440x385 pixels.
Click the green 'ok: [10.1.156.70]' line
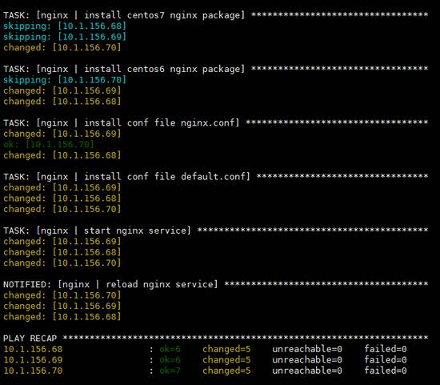[x=49, y=145]
